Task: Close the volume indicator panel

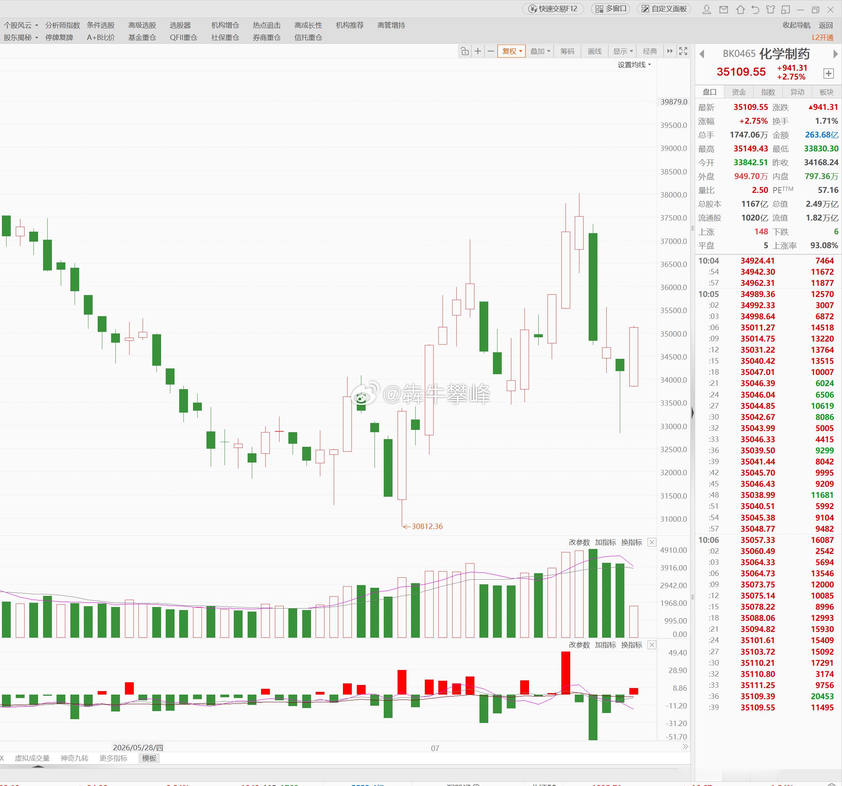Action: pos(652,542)
